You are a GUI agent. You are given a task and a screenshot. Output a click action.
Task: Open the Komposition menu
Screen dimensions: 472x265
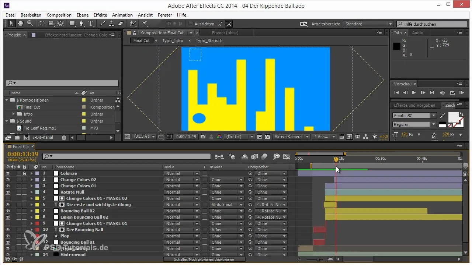point(59,15)
